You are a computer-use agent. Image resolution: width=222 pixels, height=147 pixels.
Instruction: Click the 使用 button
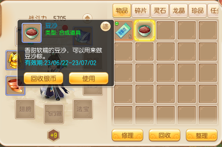point(89,78)
